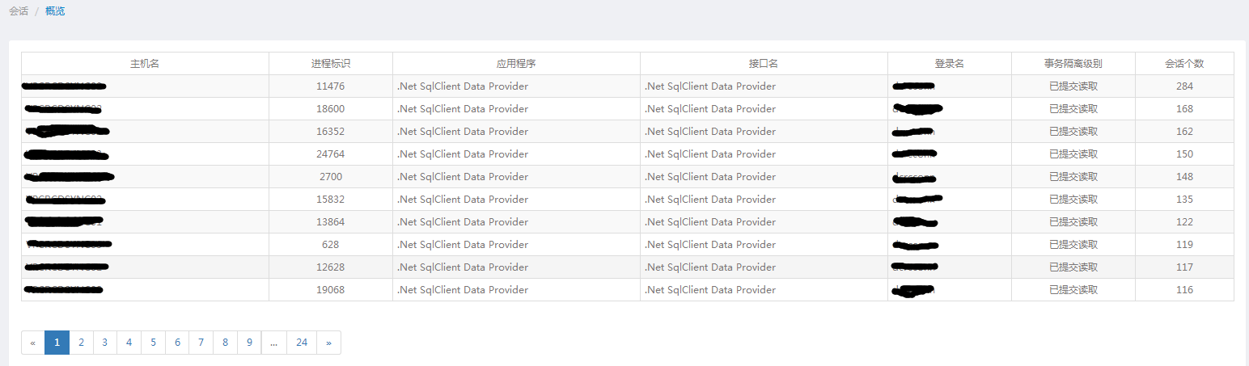1249x366 pixels.
Task: Select process ID cell 24764
Action: (x=331, y=154)
